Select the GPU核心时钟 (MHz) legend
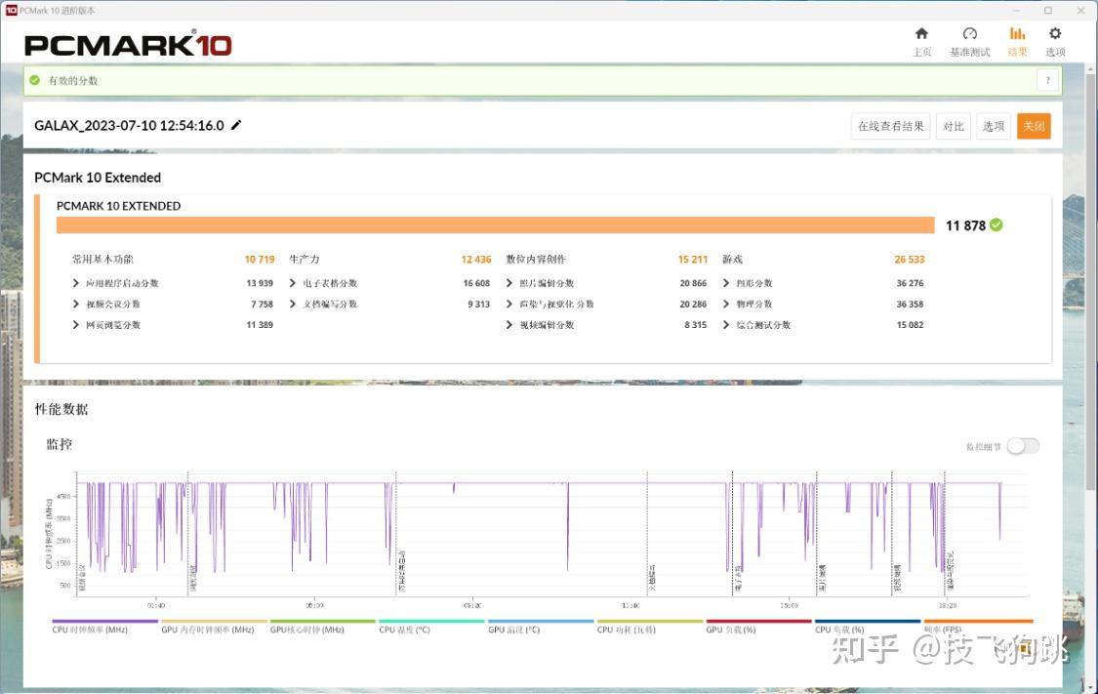1098x694 pixels. (323, 627)
